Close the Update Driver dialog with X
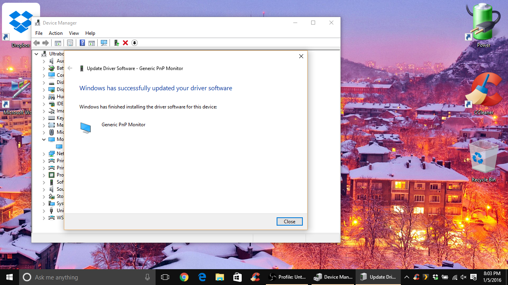The height and width of the screenshot is (285, 508). pyautogui.click(x=301, y=56)
